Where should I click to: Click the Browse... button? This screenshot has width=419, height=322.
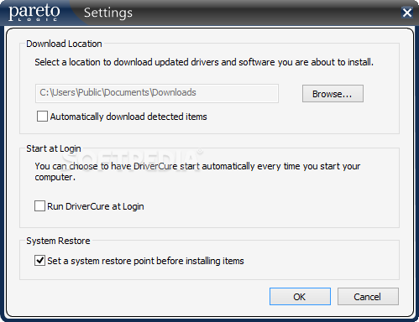pyautogui.click(x=333, y=94)
